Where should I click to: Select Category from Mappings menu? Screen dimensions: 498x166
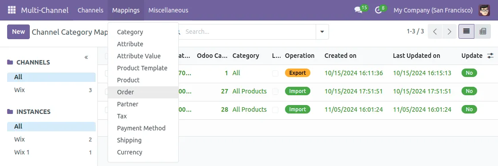[143, 32]
